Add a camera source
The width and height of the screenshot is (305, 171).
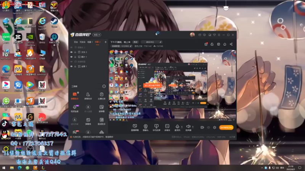pos(146,128)
